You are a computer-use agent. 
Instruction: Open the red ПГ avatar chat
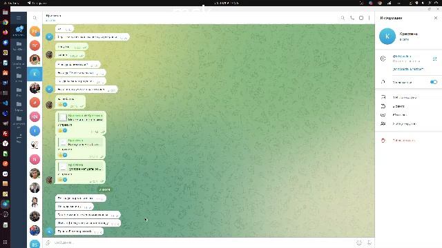tap(35, 45)
